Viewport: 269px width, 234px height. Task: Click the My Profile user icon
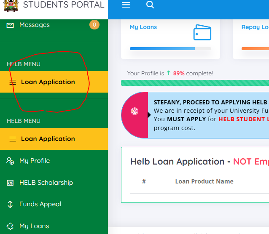[x=11, y=161]
